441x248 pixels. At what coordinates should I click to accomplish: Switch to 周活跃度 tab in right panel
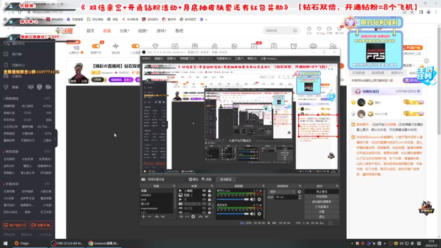tap(378, 73)
